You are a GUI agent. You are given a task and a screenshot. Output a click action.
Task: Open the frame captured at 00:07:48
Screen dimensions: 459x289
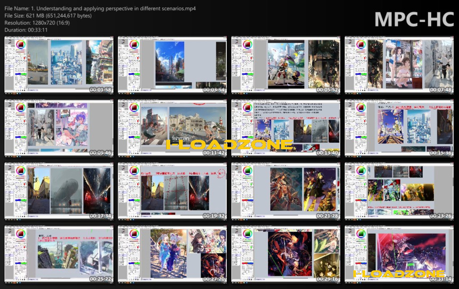[x=399, y=65]
